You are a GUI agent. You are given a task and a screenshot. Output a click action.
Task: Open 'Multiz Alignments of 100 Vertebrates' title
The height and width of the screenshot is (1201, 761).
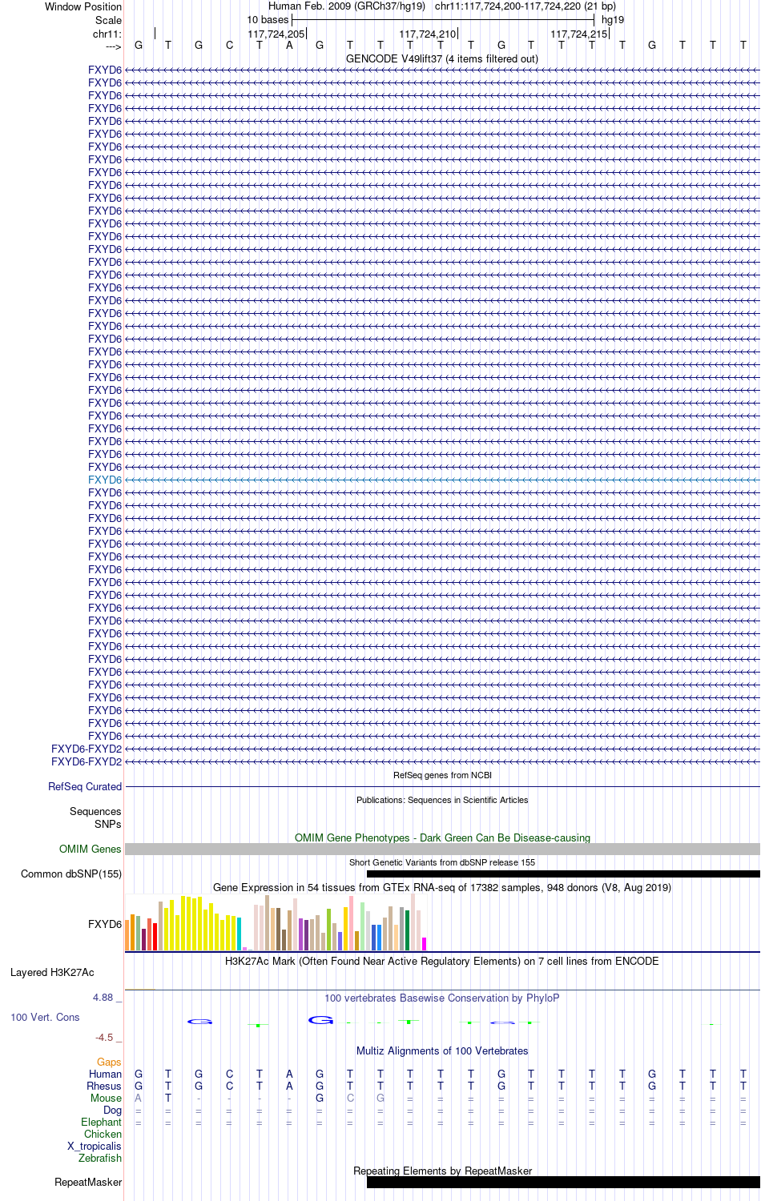pyautogui.click(x=442, y=1050)
